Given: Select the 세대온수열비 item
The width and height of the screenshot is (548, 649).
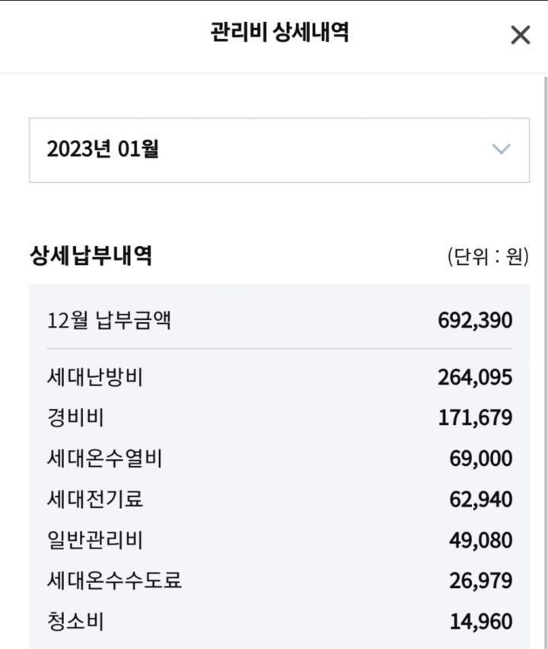Looking at the screenshot, I should coord(104,459).
